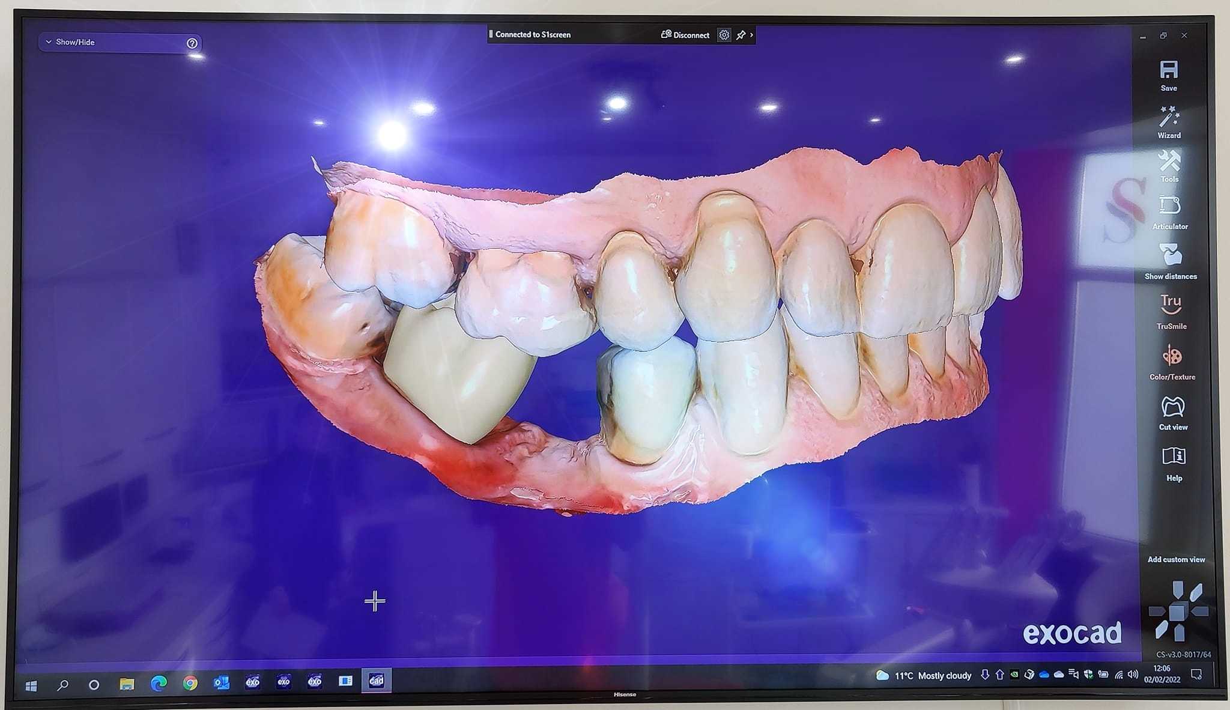1230x710 pixels.
Task: Open the Wi-Fi network tray icon
Action: click(1118, 675)
